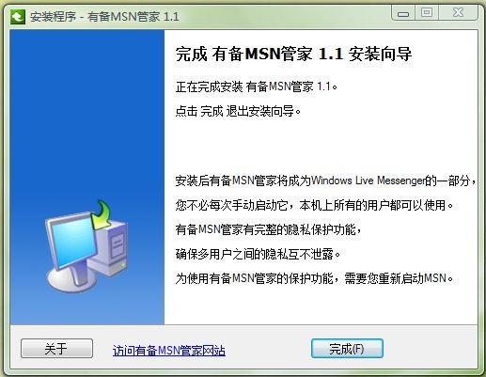
Task: Click the green arrow above the computer tower
Action: pyautogui.click(x=102, y=215)
